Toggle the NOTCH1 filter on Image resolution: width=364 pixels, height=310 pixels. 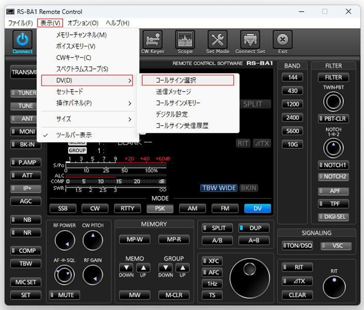coord(333,165)
